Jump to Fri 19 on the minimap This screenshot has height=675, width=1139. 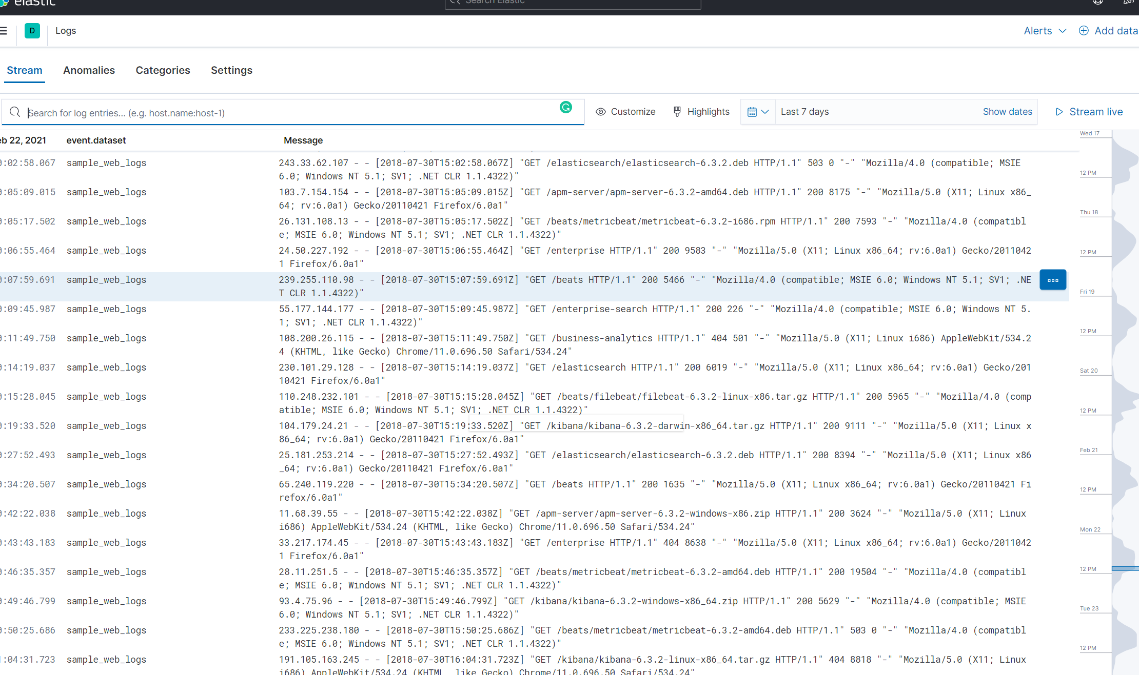tap(1087, 292)
